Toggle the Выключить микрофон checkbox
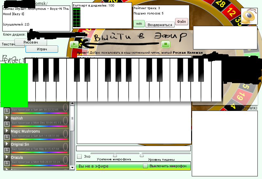The image size is (262, 179). point(145,166)
